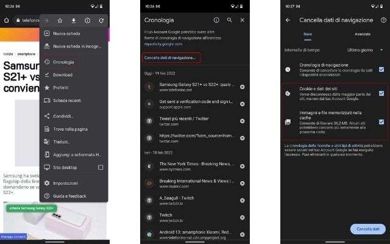Toggle the Sito desktop checkbox

[101, 167]
